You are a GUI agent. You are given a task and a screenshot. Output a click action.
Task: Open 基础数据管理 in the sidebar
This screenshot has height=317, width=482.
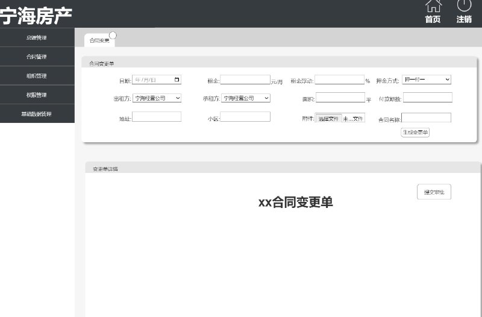(37, 114)
